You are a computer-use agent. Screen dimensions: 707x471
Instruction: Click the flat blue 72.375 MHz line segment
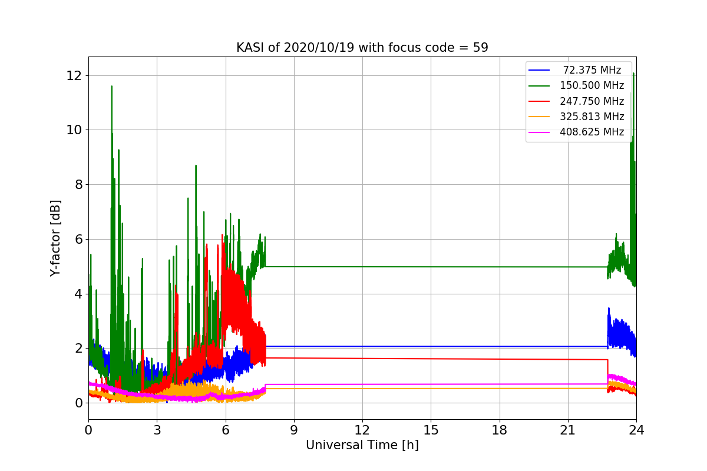436,346
